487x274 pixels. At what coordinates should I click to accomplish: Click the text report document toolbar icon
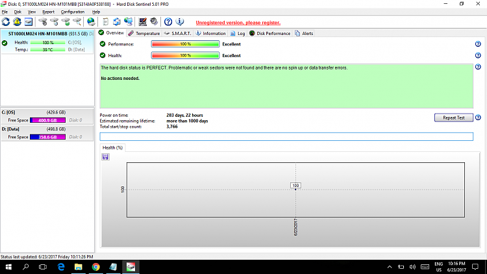[106, 21]
